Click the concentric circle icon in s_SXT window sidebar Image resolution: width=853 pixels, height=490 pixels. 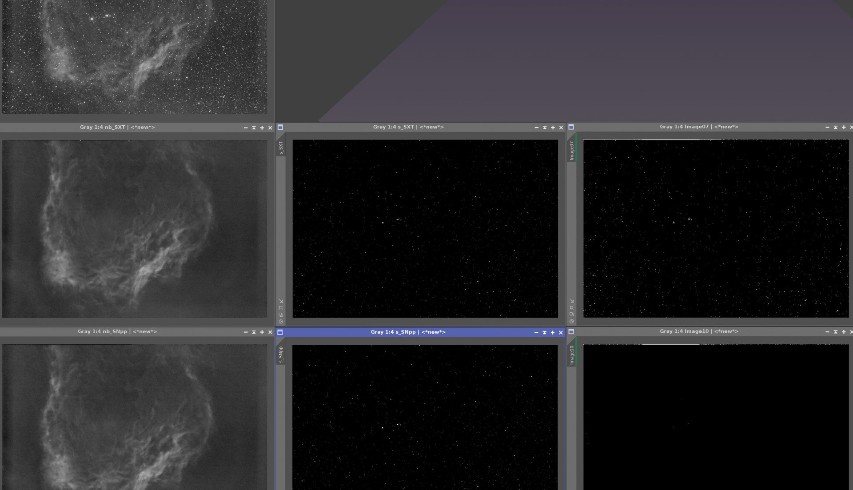coord(281,321)
